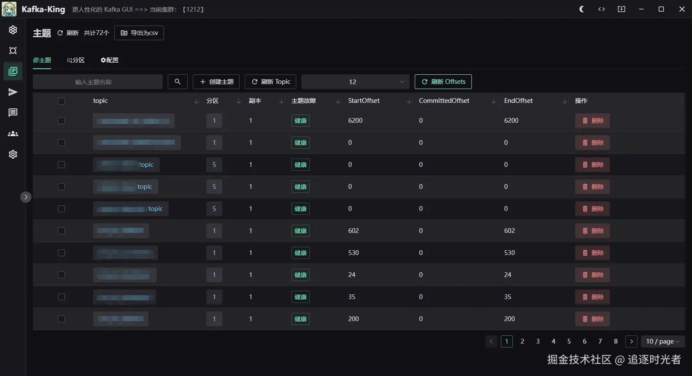Check the row with StartOffset 530

(61, 253)
